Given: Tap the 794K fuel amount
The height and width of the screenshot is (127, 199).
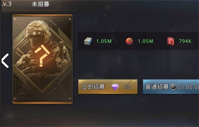Looking at the screenshot, I should (x=185, y=41).
